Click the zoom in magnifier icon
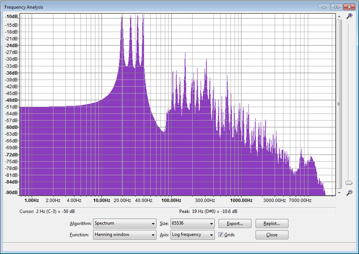The width and height of the screenshot is (359, 254). tap(349, 16)
